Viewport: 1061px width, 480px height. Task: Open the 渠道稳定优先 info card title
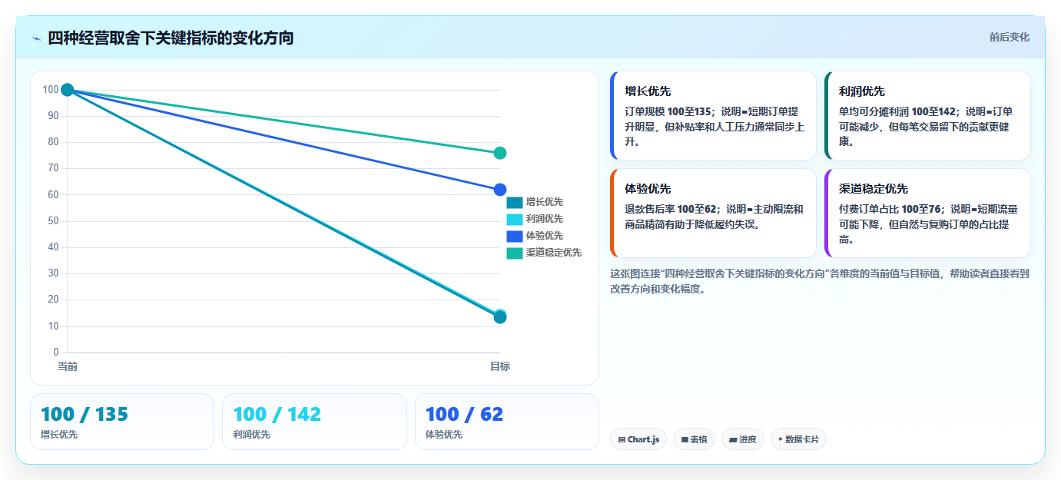874,189
